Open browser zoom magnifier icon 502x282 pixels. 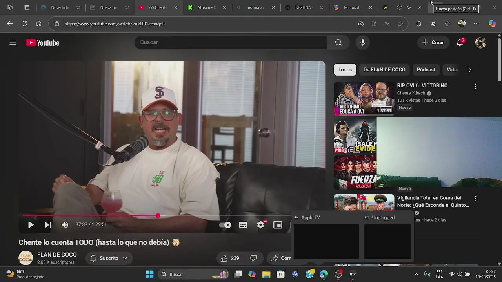pos(387,24)
